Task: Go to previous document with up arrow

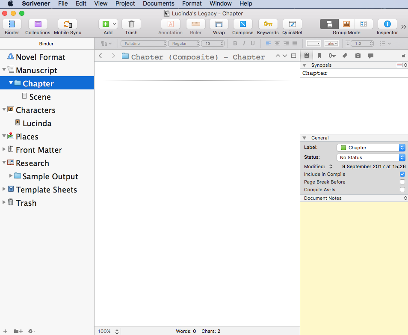Action: point(278,56)
